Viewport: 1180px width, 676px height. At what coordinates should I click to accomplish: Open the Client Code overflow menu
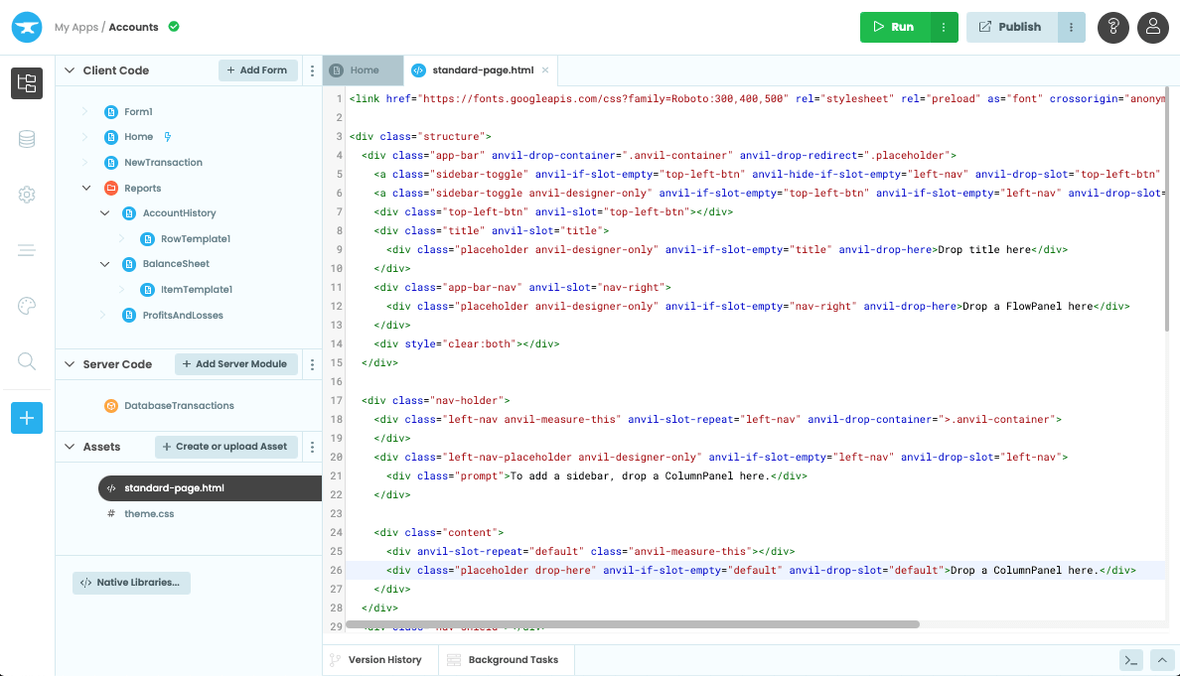(312, 69)
